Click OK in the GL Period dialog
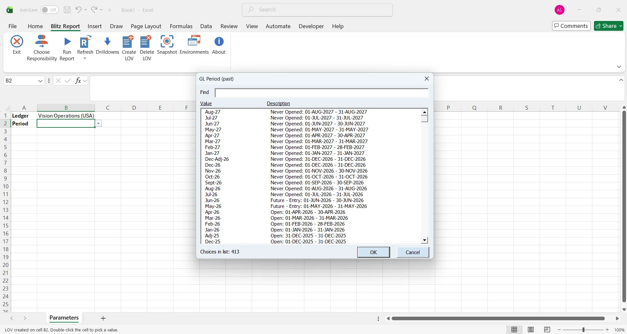Viewport: 627px width, 334px height. [x=374, y=252]
